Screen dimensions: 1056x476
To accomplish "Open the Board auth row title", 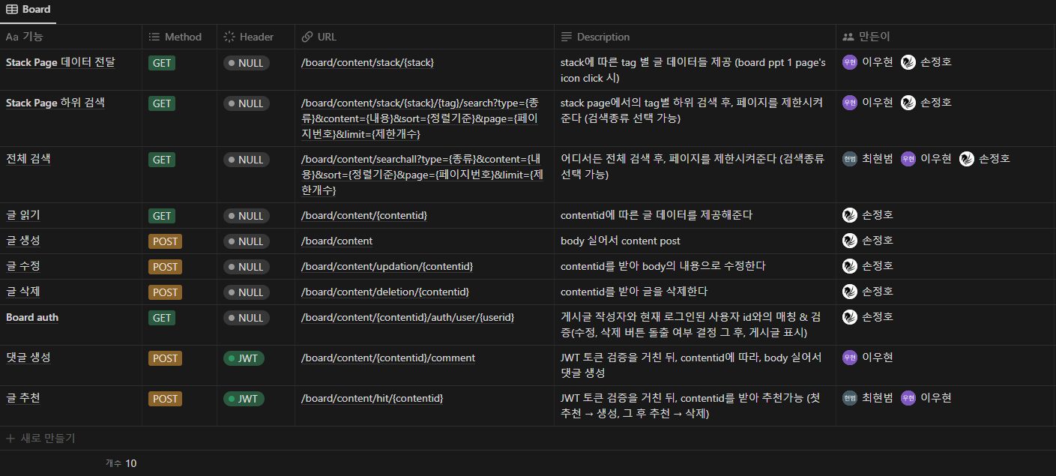I will pos(32,317).
